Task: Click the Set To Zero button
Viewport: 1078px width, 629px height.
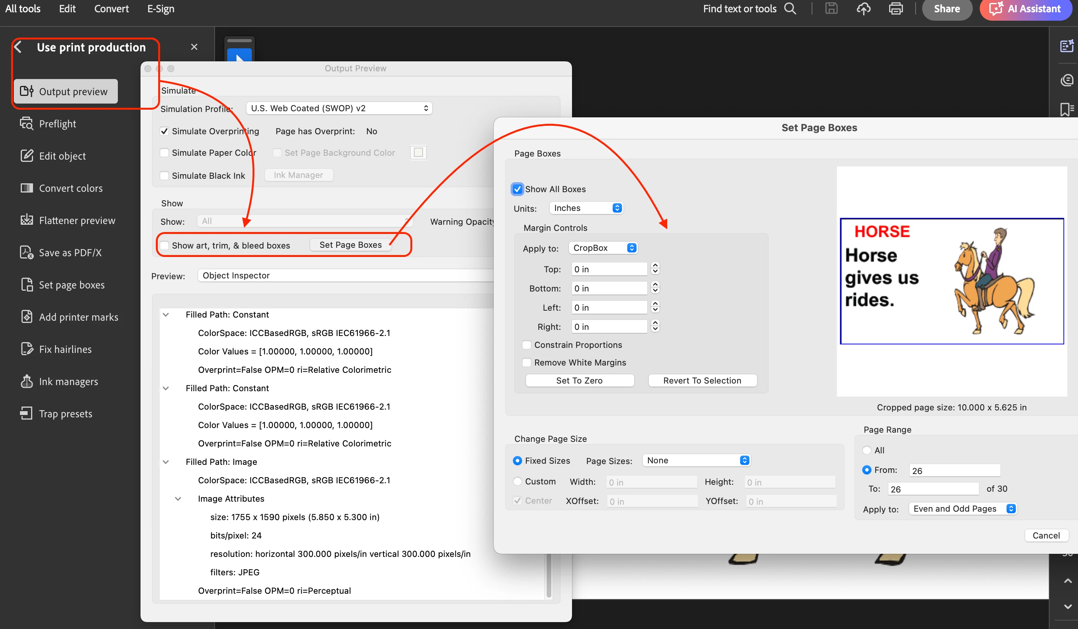Action: (x=579, y=380)
